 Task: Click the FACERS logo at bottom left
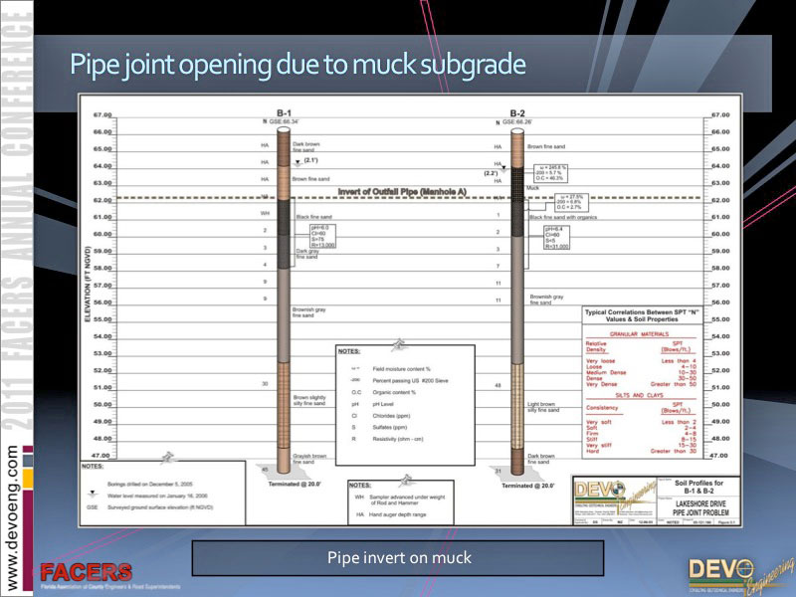tap(86, 575)
